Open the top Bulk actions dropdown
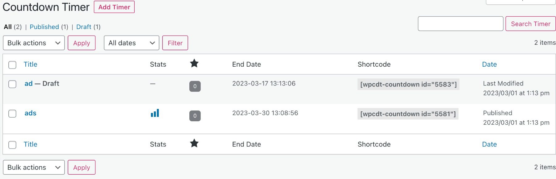 [34, 43]
